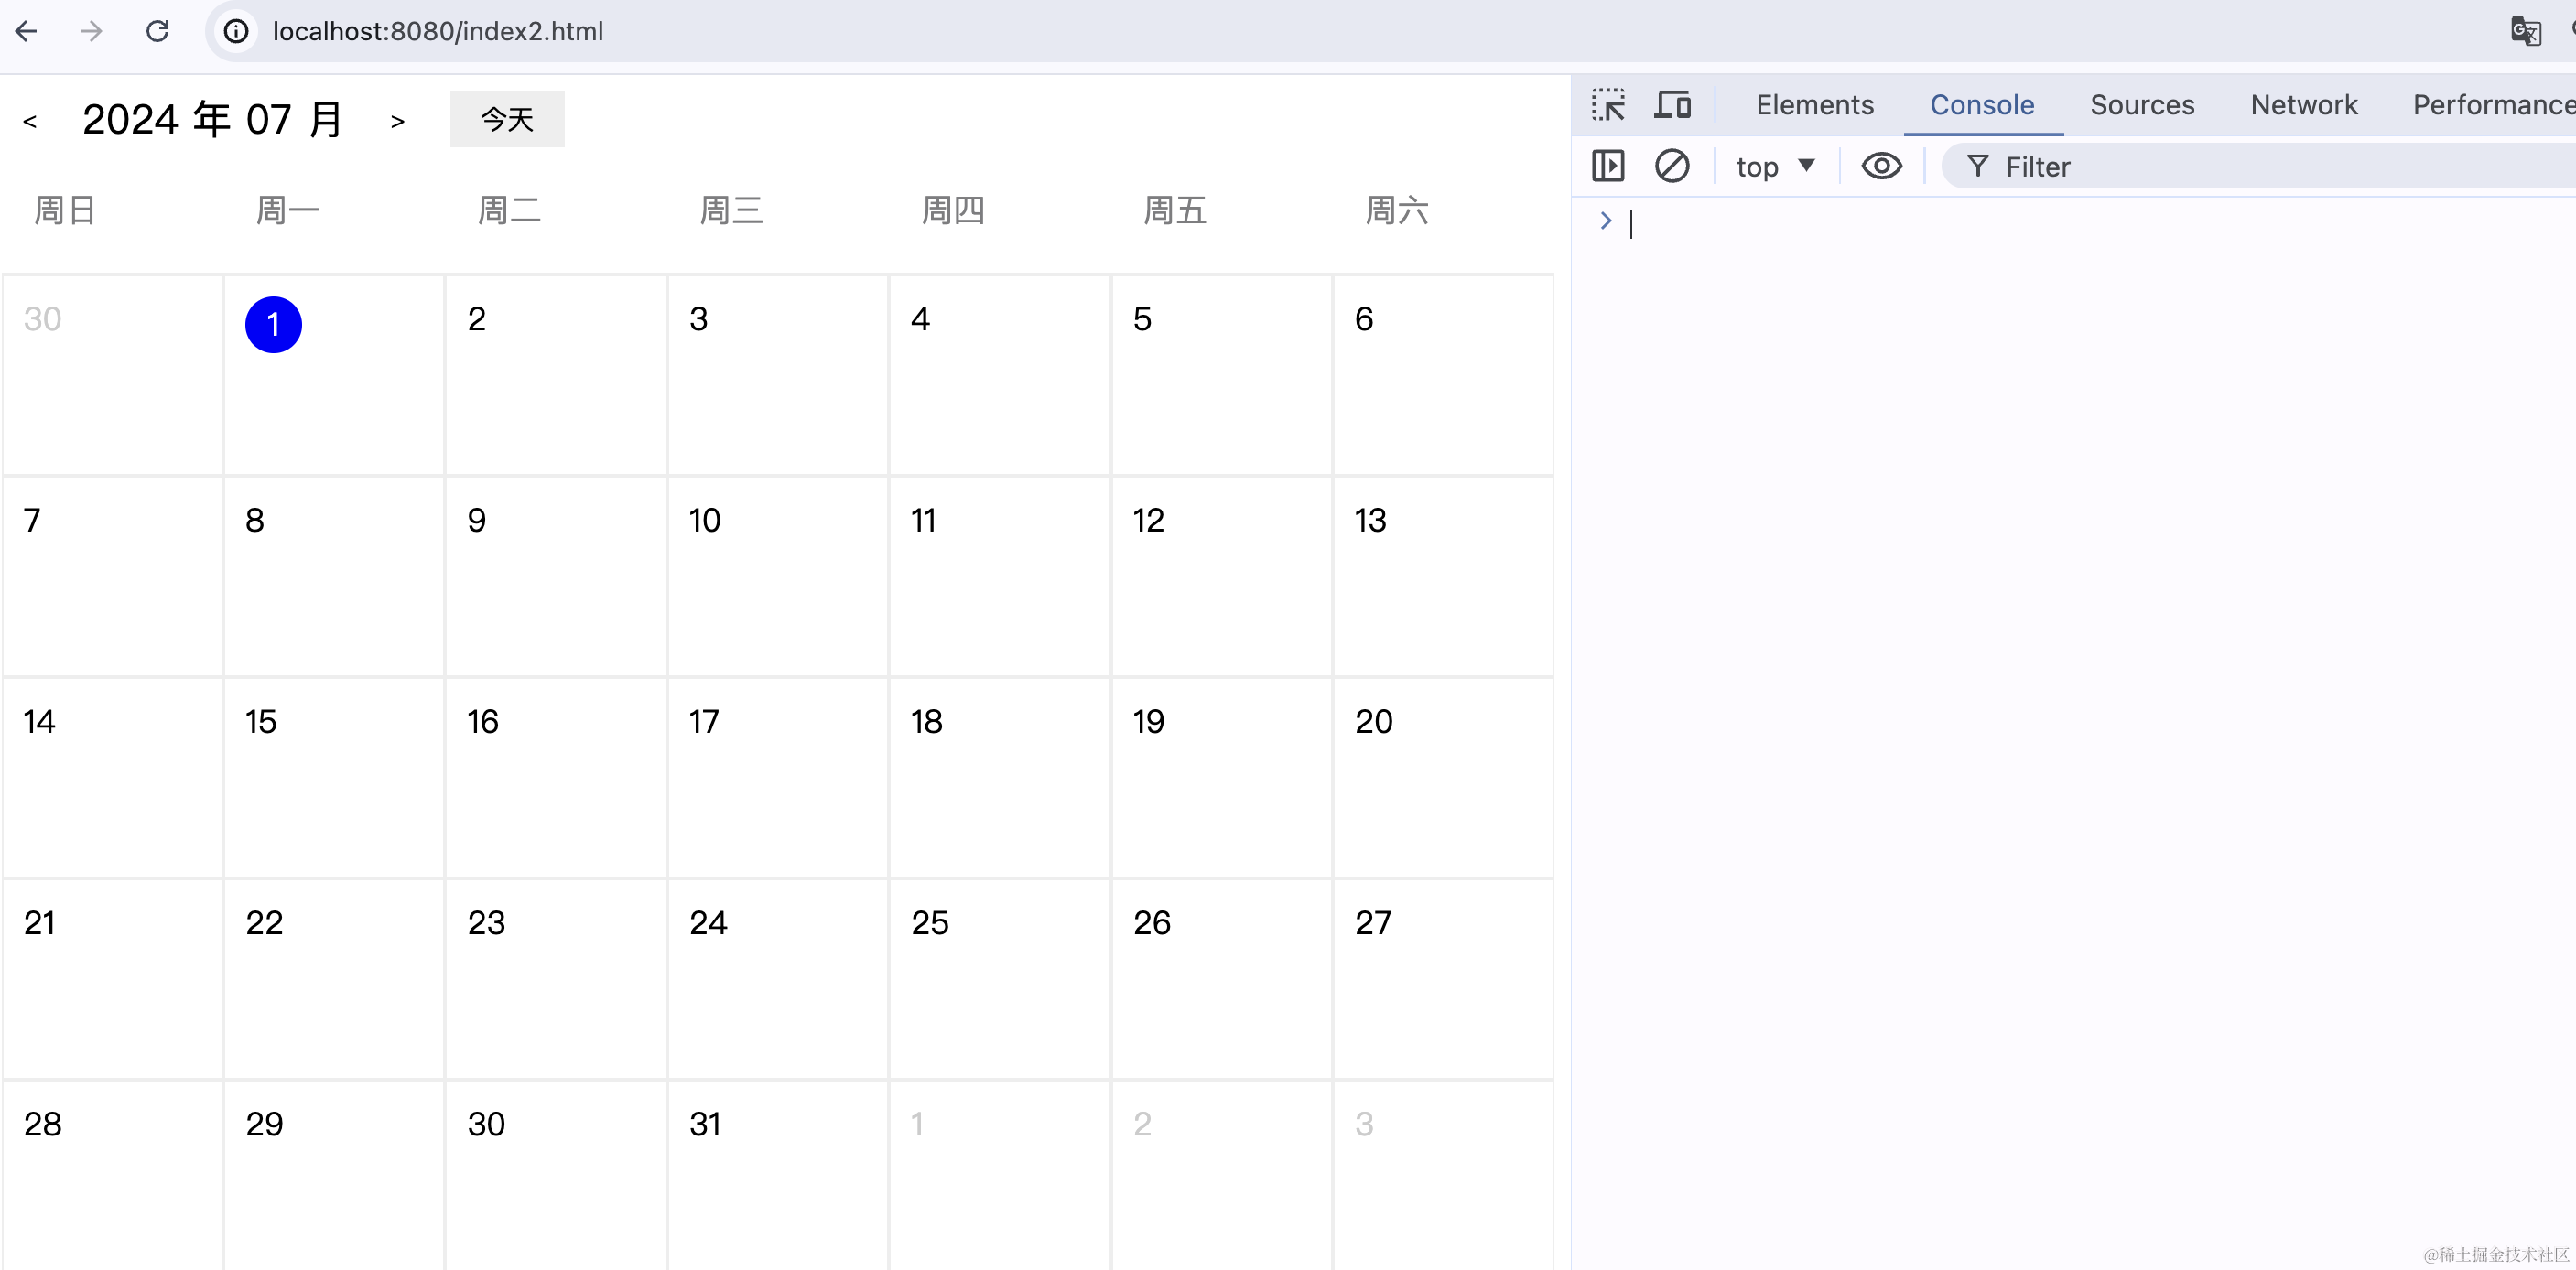Toggle the device toolbar icon
The width and height of the screenshot is (2576, 1270).
coord(1672,104)
